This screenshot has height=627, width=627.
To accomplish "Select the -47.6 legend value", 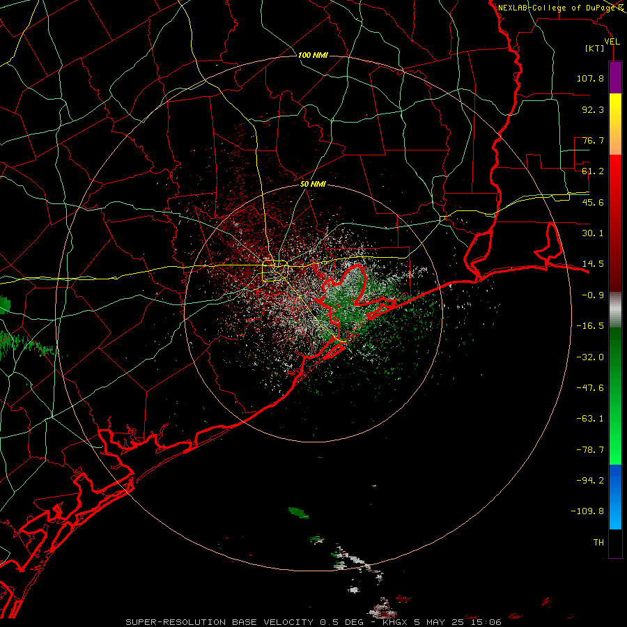I will pyautogui.click(x=590, y=388).
